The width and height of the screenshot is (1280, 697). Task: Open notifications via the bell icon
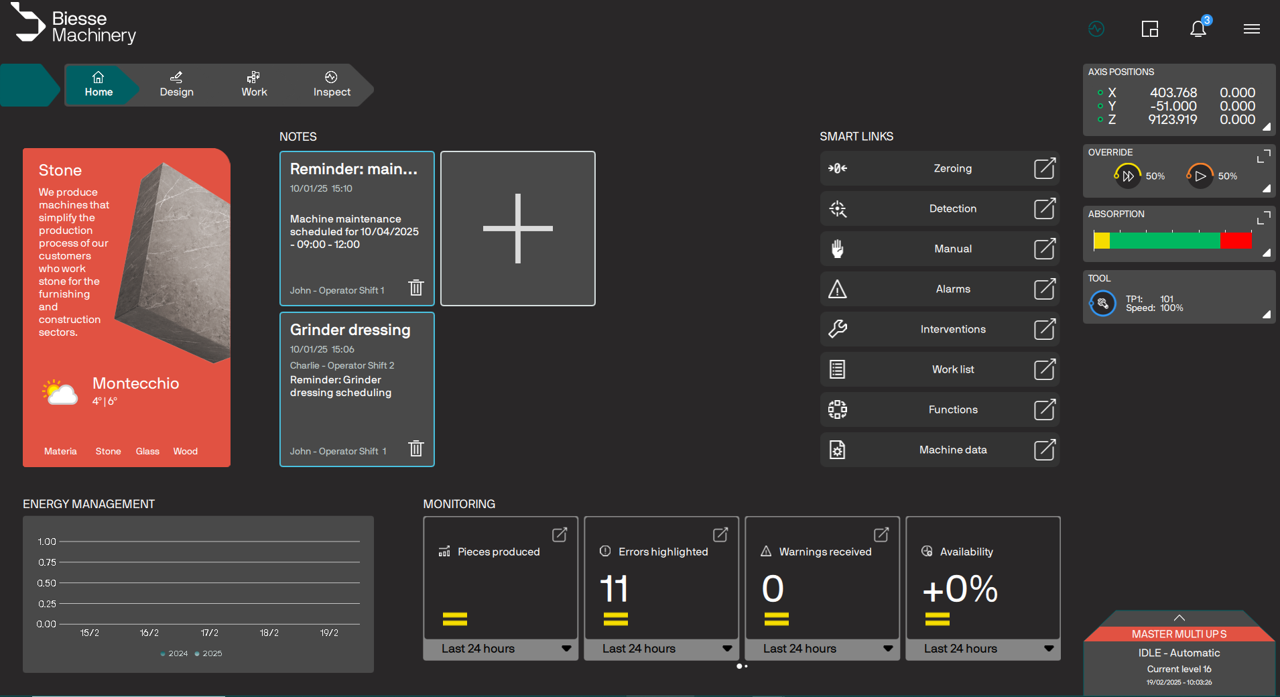tap(1199, 29)
